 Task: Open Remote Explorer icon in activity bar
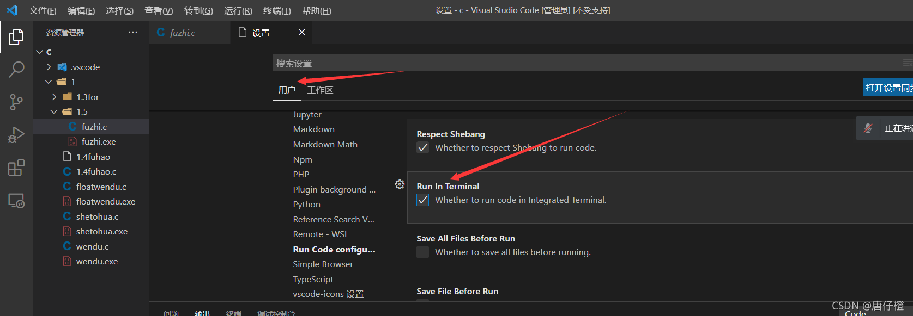point(16,201)
